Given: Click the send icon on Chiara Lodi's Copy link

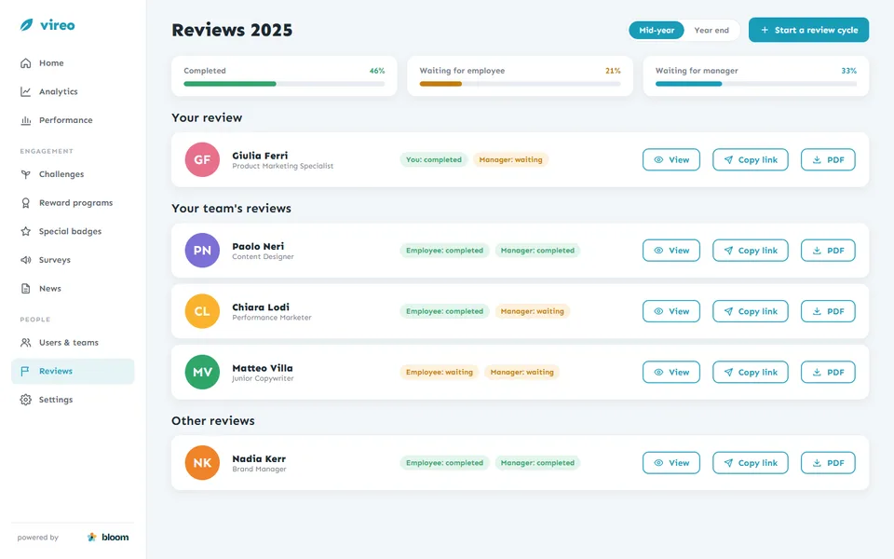Looking at the screenshot, I should 728,311.
